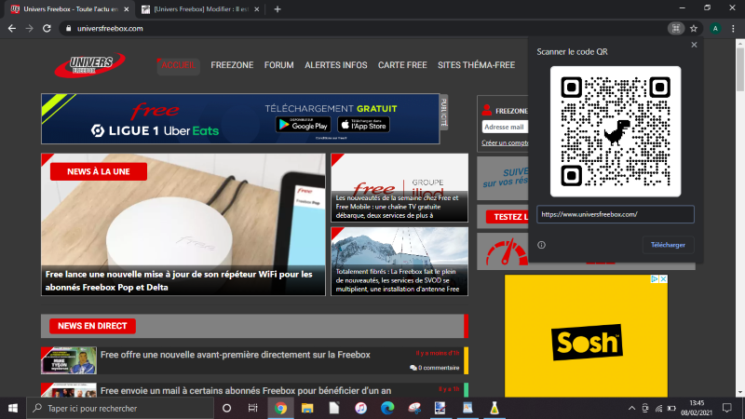Open Task View in taskbar
745x419 pixels.
(252, 408)
